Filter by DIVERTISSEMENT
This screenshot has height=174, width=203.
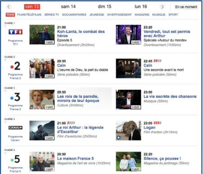(x=119, y=14)
